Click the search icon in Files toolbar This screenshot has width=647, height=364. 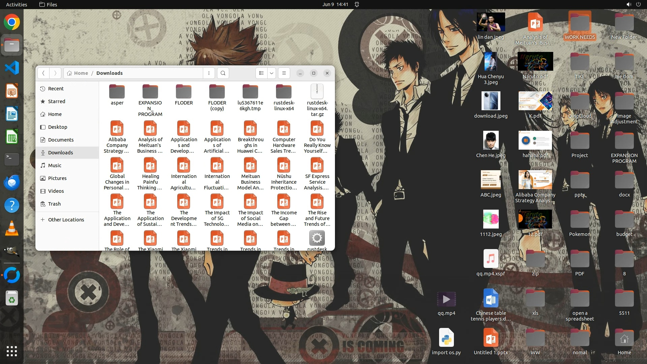point(223,73)
